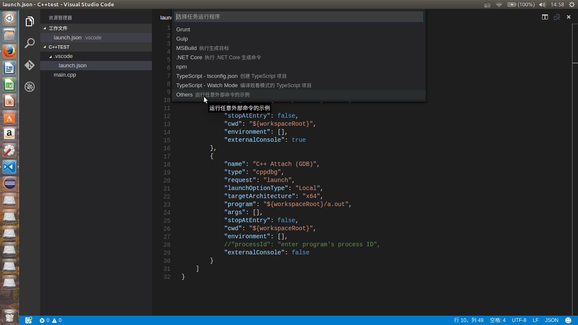Change JSON language mode in status bar
578x325 pixels.
pos(551,320)
